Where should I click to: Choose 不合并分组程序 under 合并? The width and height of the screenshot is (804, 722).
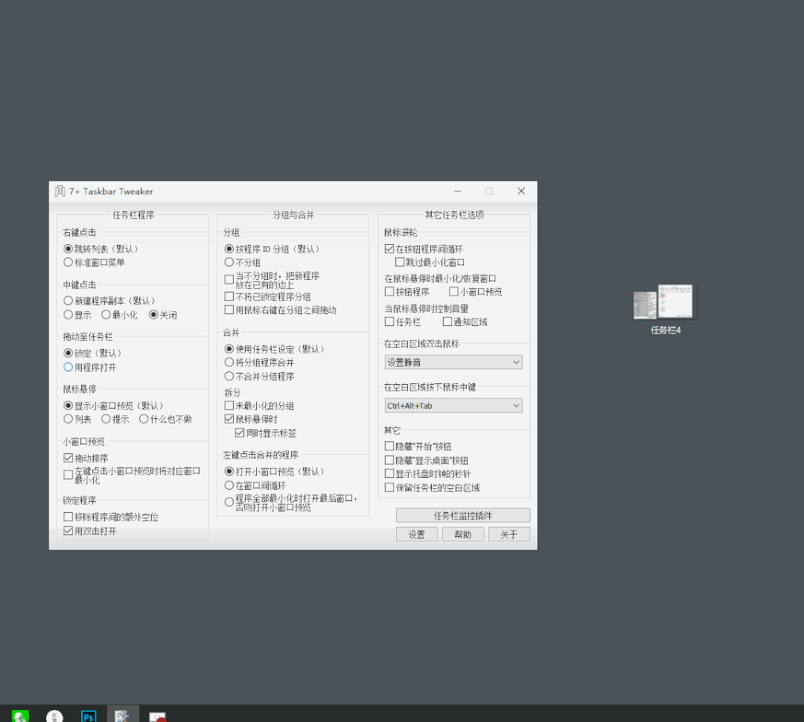pyautogui.click(x=229, y=376)
